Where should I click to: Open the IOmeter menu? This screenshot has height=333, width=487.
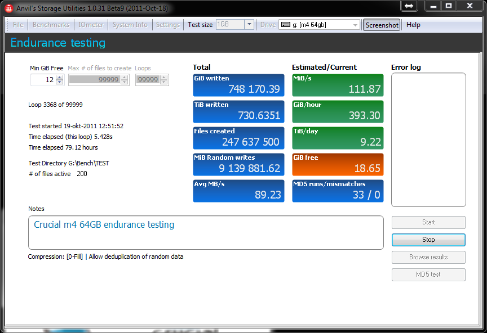[91, 25]
